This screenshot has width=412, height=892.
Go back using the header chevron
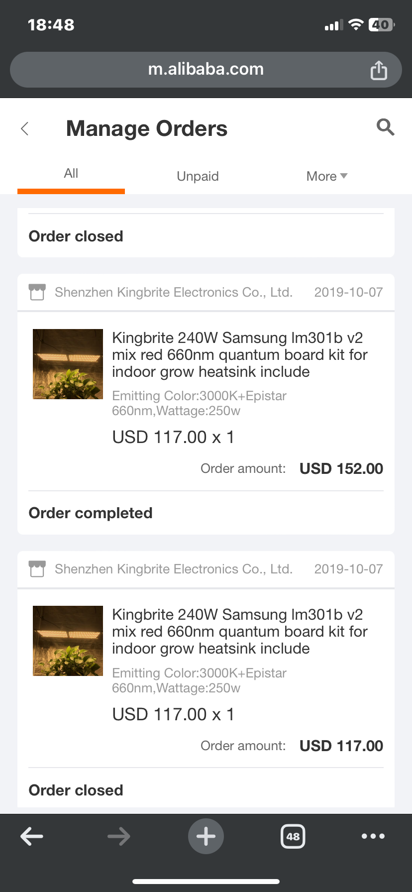pos(25,128)
